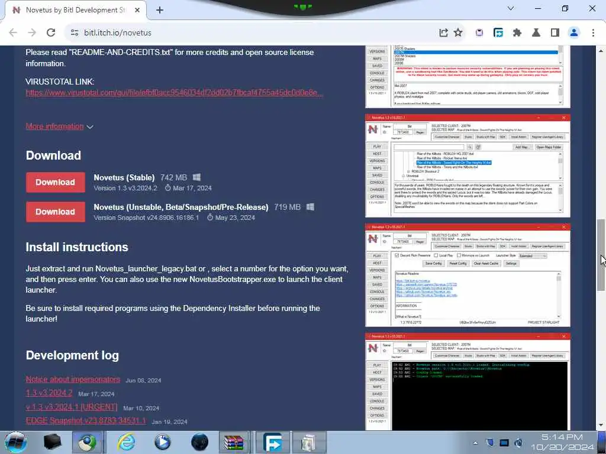Click the security shield tray icon
The width and height of the screenshot is (606, 454).
(x=489, y=442)
